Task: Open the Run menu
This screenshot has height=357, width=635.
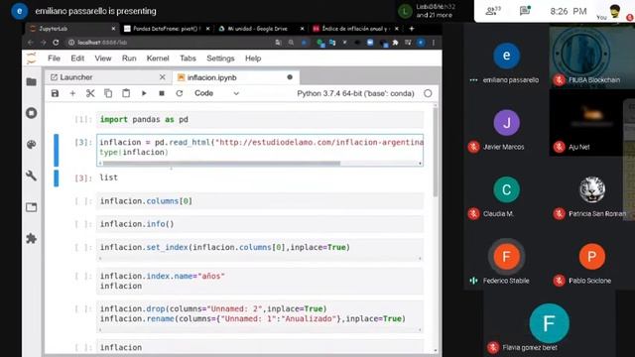Action: coord(129,59)
